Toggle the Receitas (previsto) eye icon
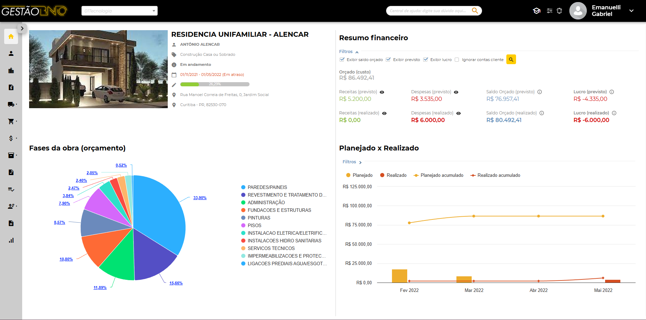 click(382, 92)
